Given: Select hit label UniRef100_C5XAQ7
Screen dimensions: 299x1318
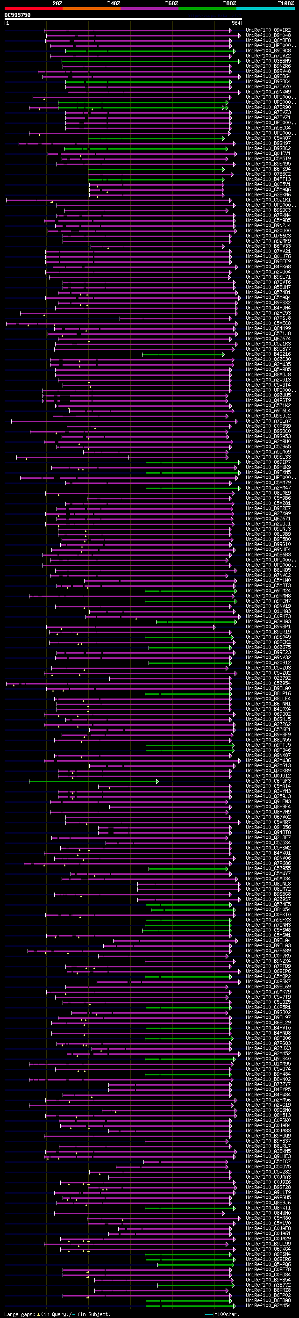Looking at the screenshot, I should coord(268,138).
